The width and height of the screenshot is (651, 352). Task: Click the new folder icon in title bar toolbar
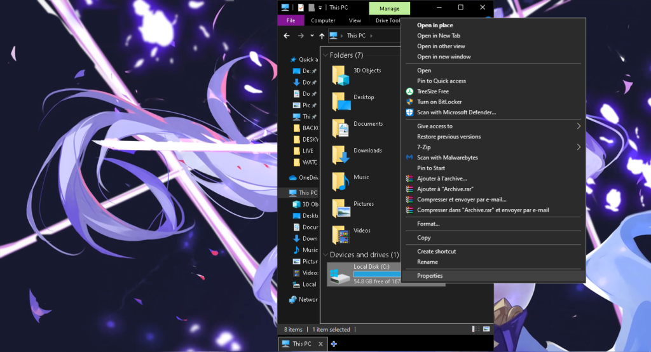coord(311,8)
